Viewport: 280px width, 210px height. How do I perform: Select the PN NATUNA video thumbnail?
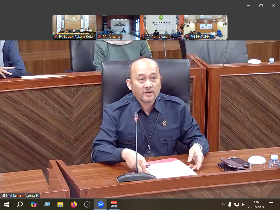click(206, 27)
